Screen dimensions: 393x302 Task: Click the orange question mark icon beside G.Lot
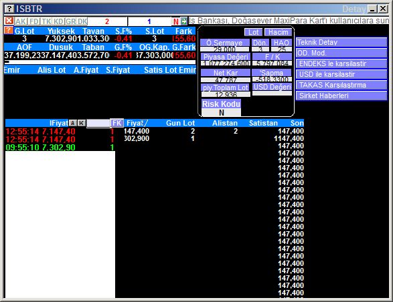[x=8, y=31]
